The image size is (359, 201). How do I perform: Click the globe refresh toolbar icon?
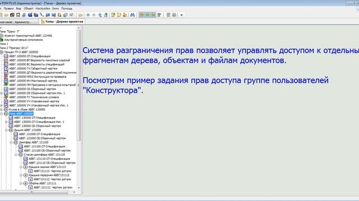(x=66, y=15)
